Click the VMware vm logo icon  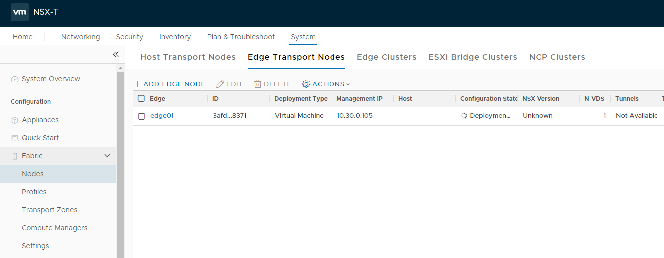coord(20,12)
